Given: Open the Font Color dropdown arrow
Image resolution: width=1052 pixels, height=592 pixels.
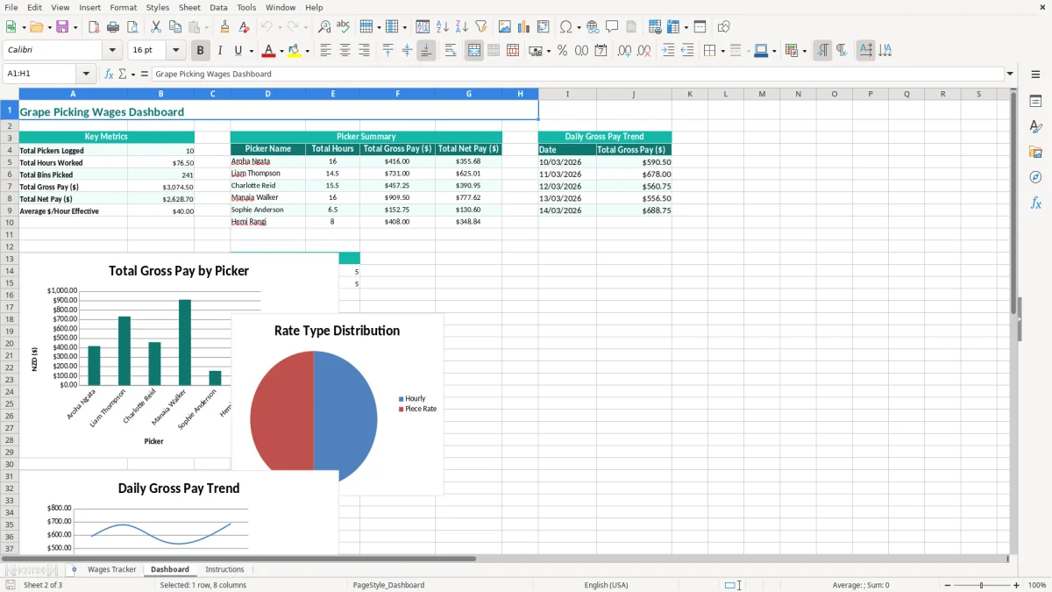Looking at the screenshot, I should click(281, 51).
